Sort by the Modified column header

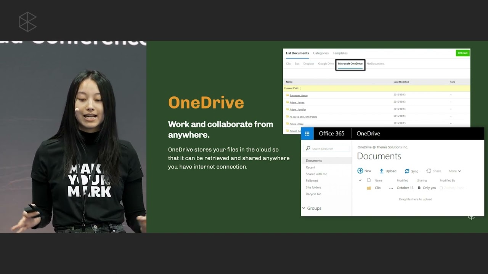[x=402, y=180]
